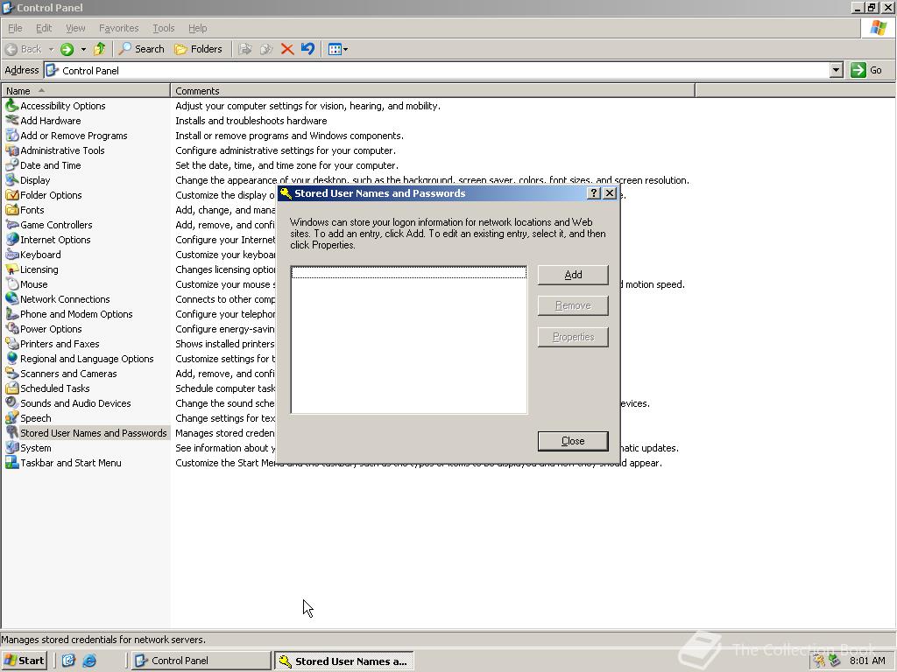
Task: Sort by the Name column header
Action: click(x=86, y=91)
